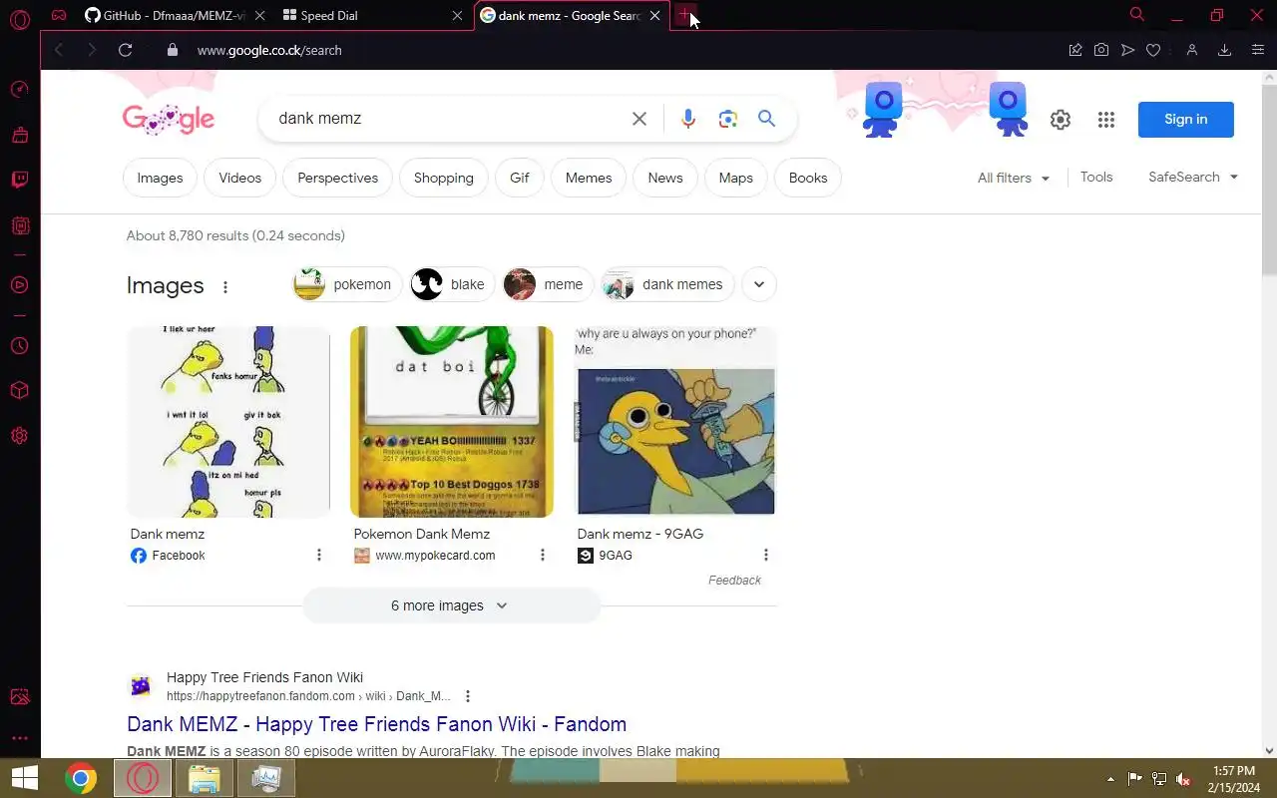
Task: Expand the All filters dropdown
Action: [x=1014, y=178]
